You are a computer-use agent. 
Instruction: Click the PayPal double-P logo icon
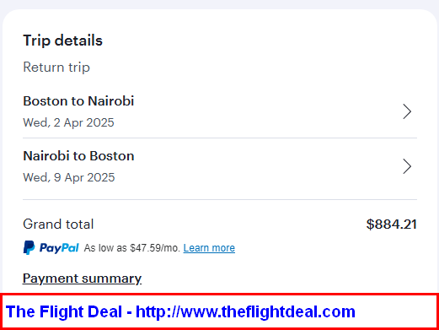pos(29,247)
